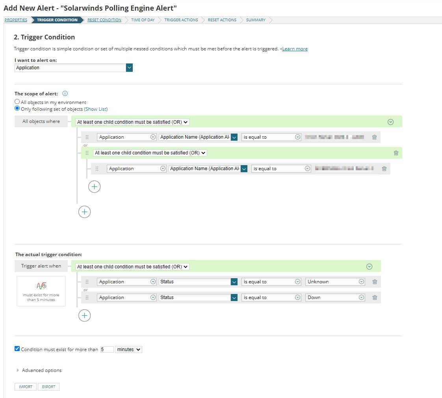This screenshot has height=398, width=442.
Task: Click drag handle of nested OR group
Action: point(87,153)
